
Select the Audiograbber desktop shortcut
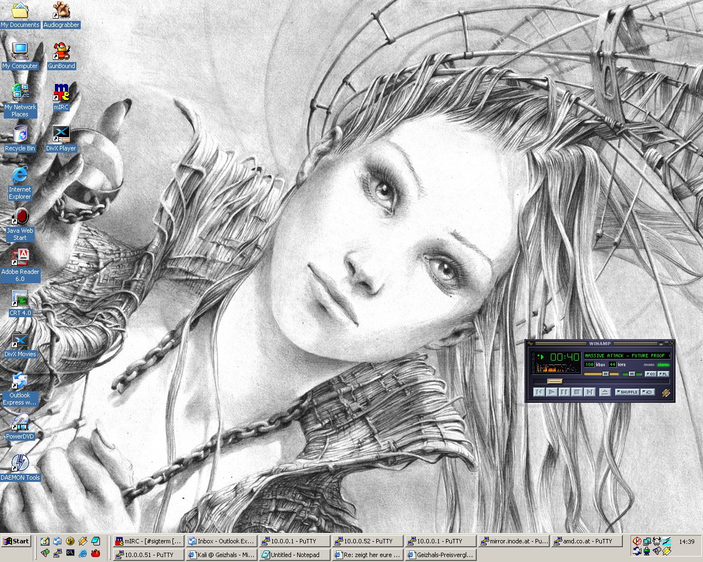[x=61, y=14]
